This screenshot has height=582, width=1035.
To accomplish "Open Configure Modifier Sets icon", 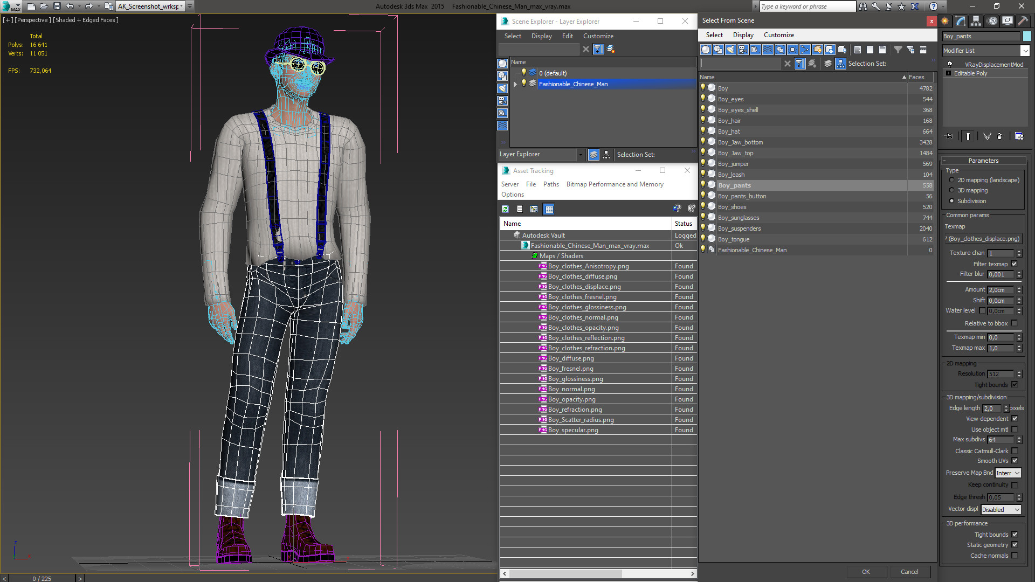I will point(1019,136).
